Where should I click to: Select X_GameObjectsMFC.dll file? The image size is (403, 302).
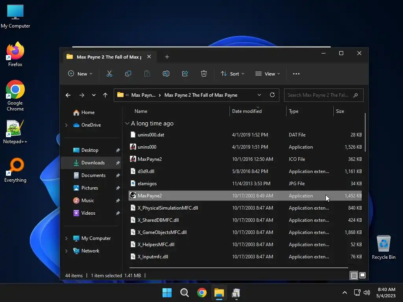point(245,232)
